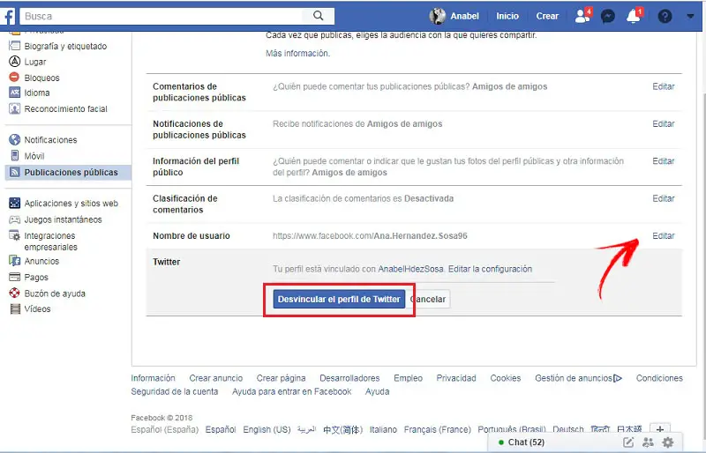The width and height of the screenshot is (706, 453).
Task: Switch language to English (US)
Action: [267, 429]
